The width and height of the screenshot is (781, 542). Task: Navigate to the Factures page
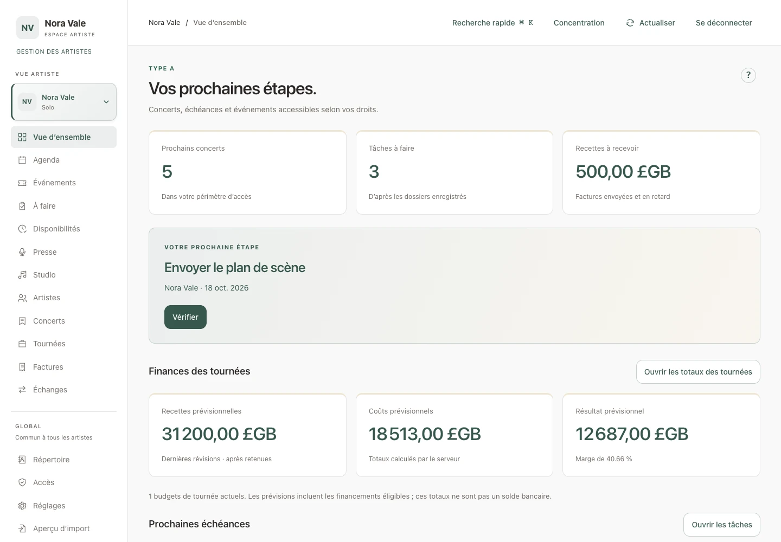pos(63,367)
